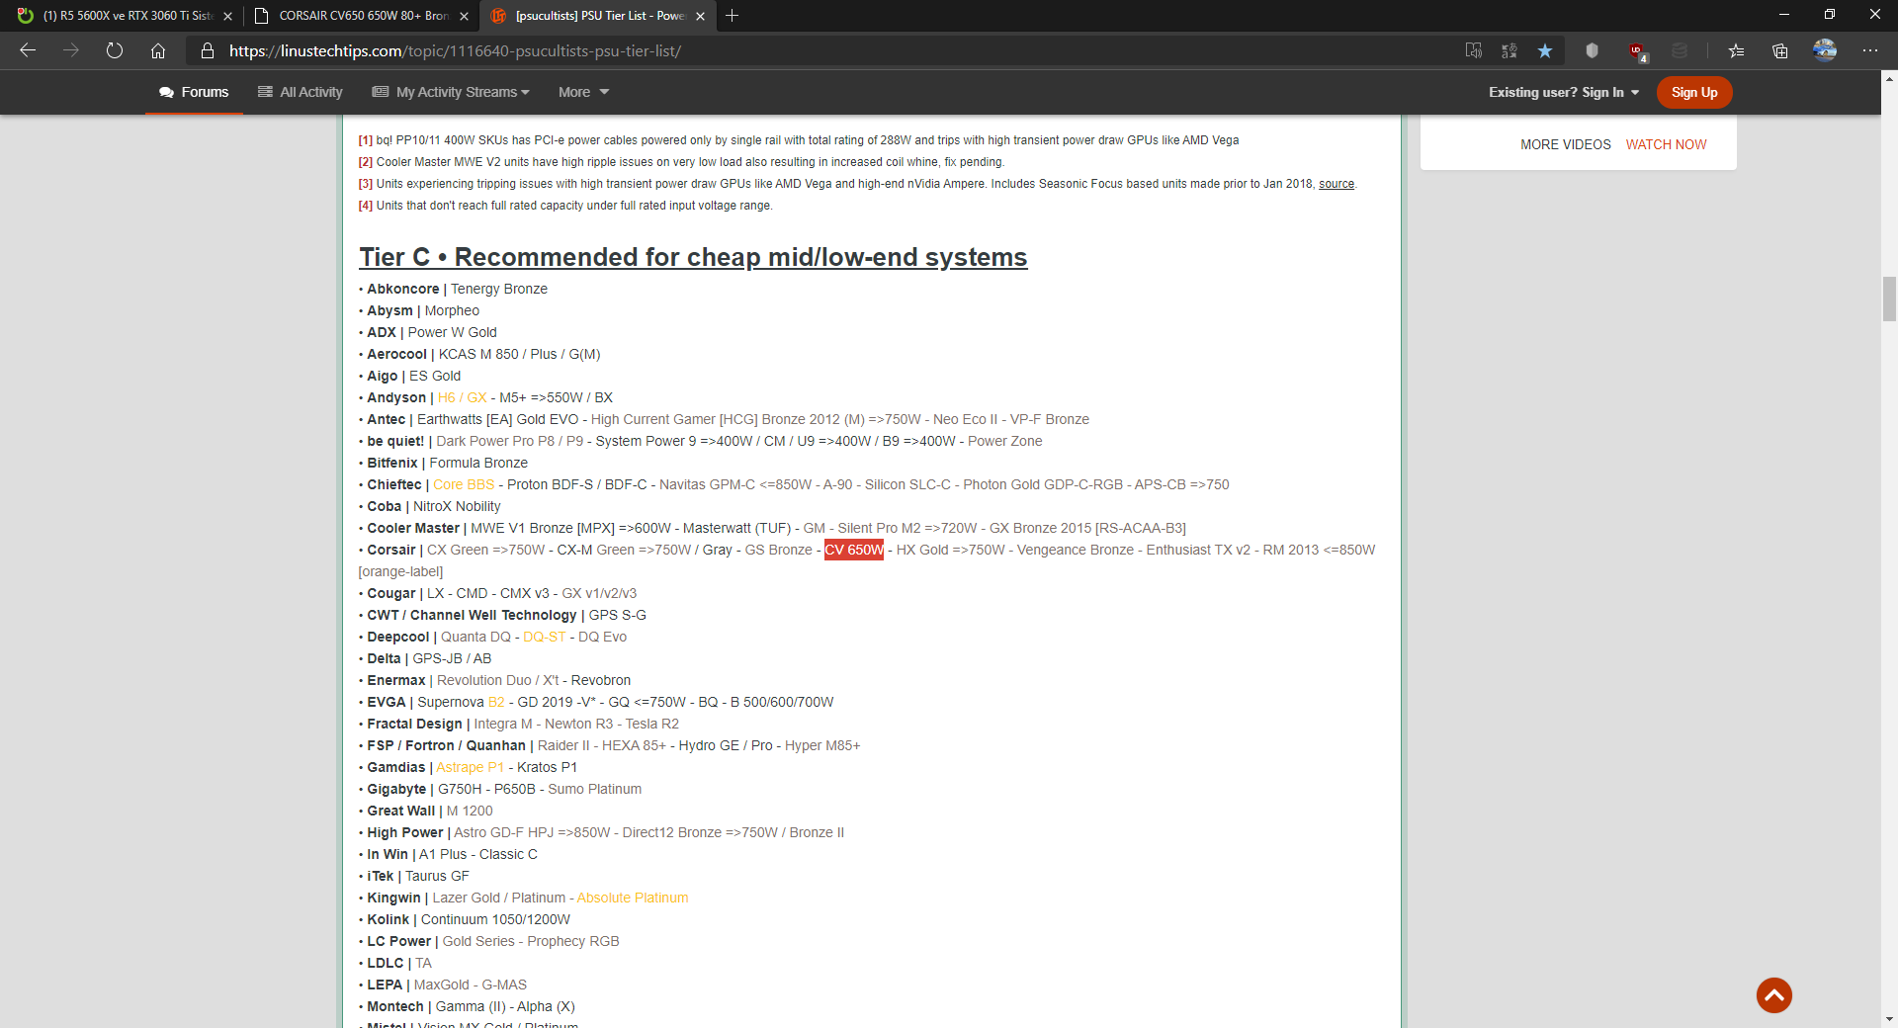Click the highlighted 'CV 650W' text
This screenshot has height=1028, width=1898.
coord(854,550)
